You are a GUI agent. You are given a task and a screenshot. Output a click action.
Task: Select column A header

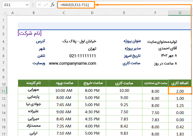[x=13, y=13]
